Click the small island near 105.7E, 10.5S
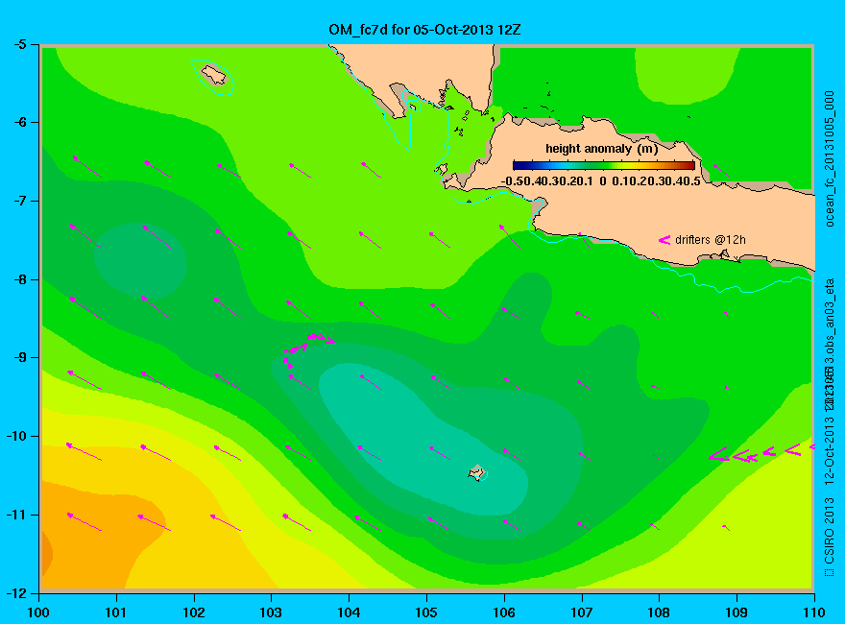This screenshot has height=624, width=845. point(477,472)
